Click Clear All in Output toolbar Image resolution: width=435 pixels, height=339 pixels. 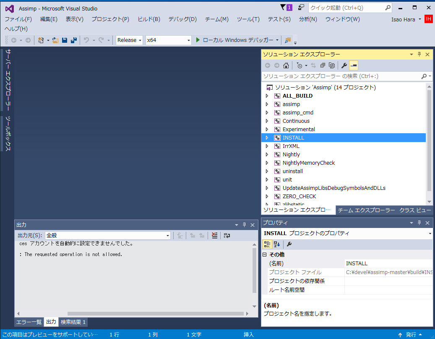click(214, 235)
